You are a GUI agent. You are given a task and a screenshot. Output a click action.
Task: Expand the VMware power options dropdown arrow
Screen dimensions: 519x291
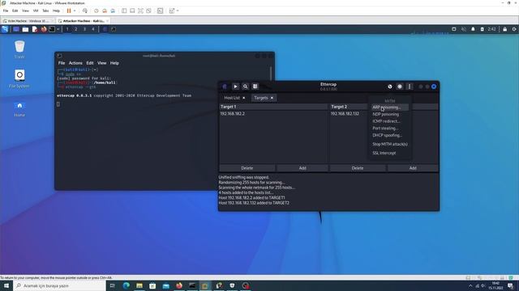pyautogui.click(x=75, y=11)
